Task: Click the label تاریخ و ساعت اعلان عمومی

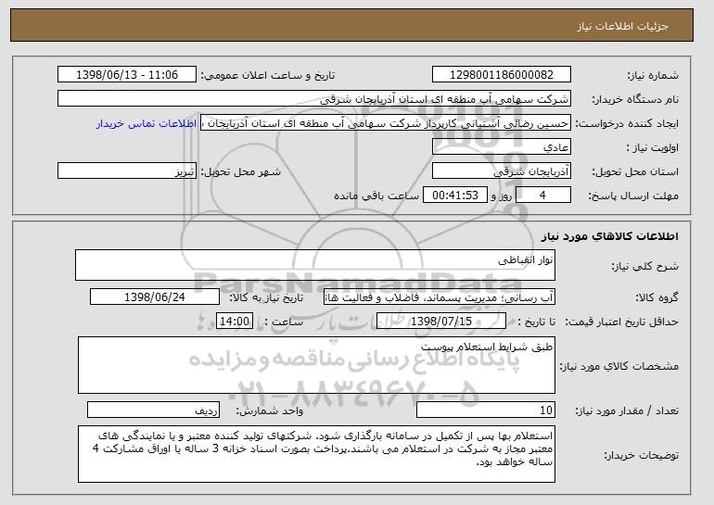Action: click(x=268, y=75)
